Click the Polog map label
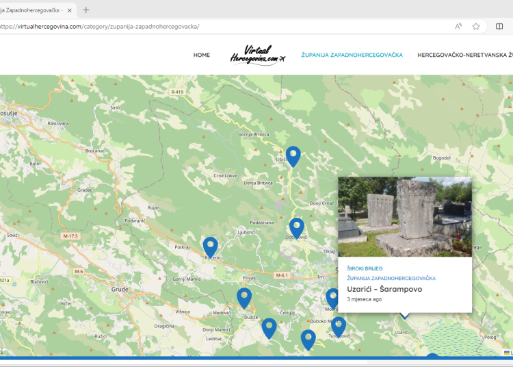 click(490, 337)
